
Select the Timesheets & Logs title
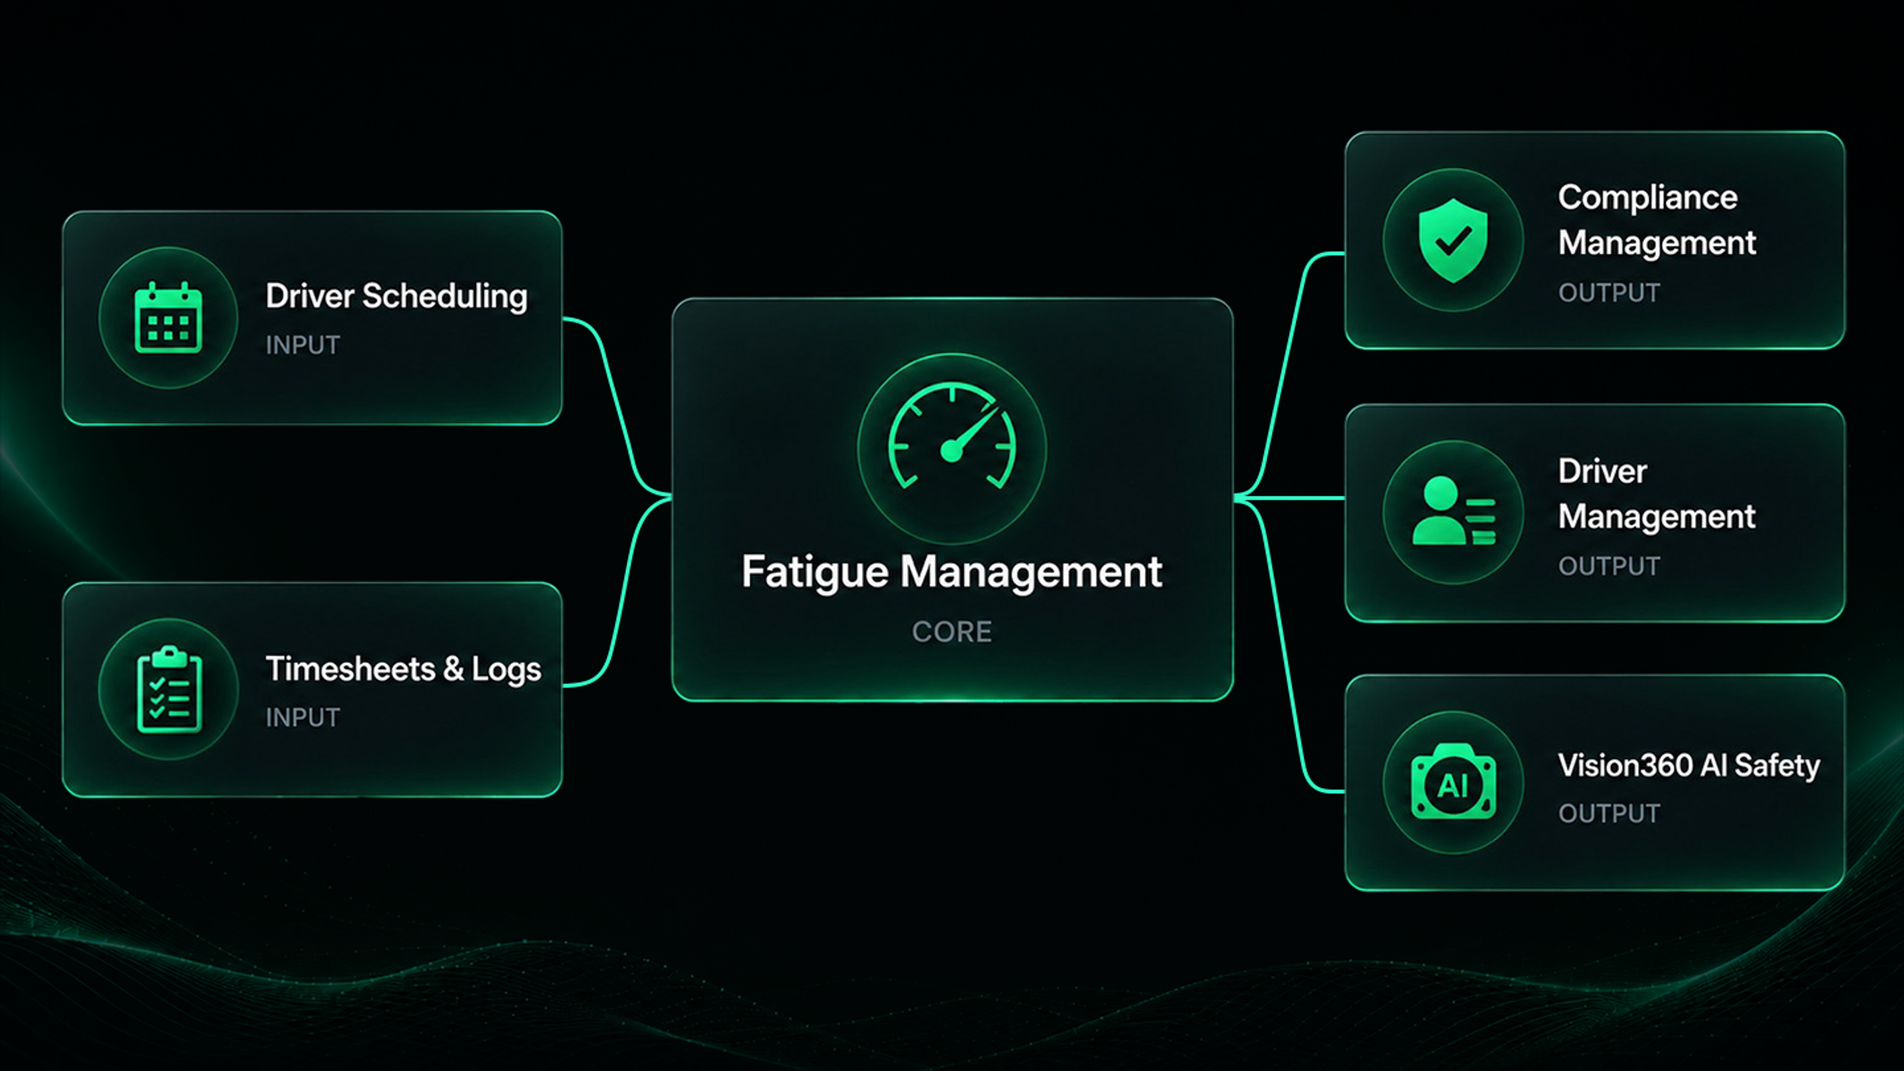click(404, 669)
